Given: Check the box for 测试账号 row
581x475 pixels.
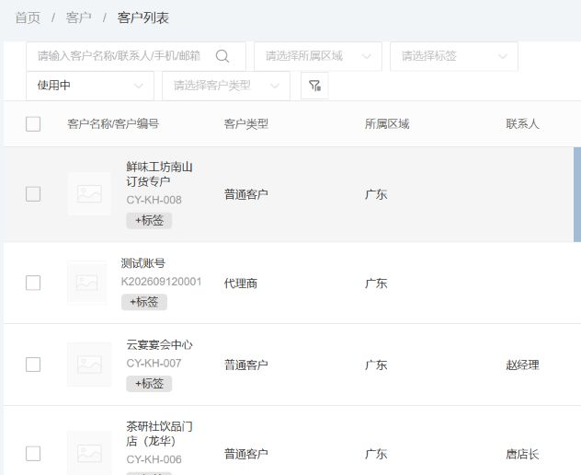Looking at the screenshot, I should click(x=33, y=284).
